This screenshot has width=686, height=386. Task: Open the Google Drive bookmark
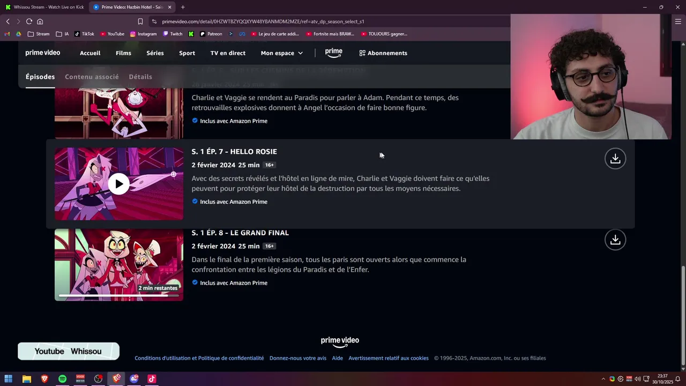point(19,34)
